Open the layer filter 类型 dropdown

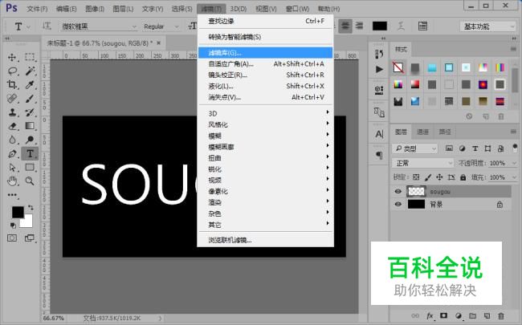pos(414,148)
